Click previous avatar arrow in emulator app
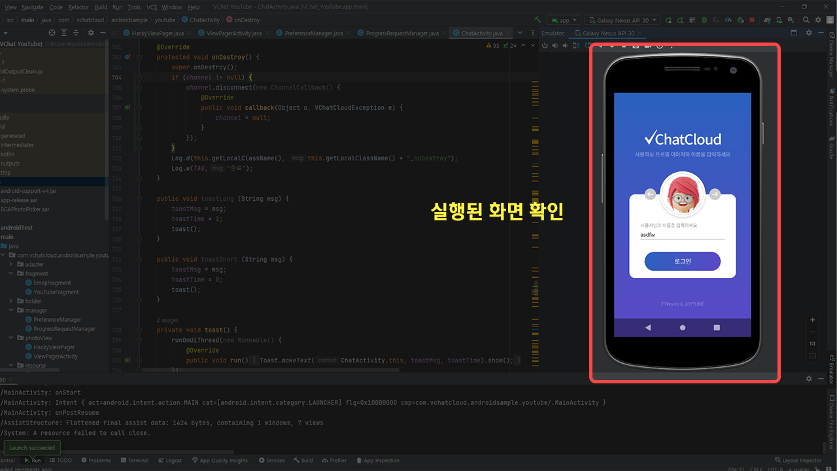The image size is (837, 471). coord(650,194)
